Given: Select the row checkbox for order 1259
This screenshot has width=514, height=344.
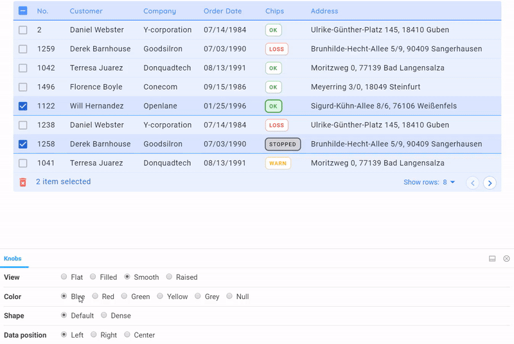Looking at the screenshot, I should click(23, 49).
